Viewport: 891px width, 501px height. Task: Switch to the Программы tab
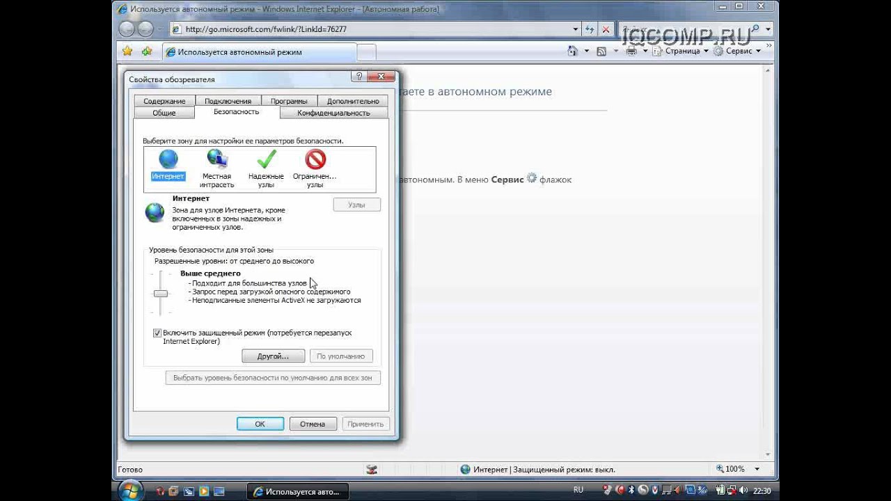[289, 101]
